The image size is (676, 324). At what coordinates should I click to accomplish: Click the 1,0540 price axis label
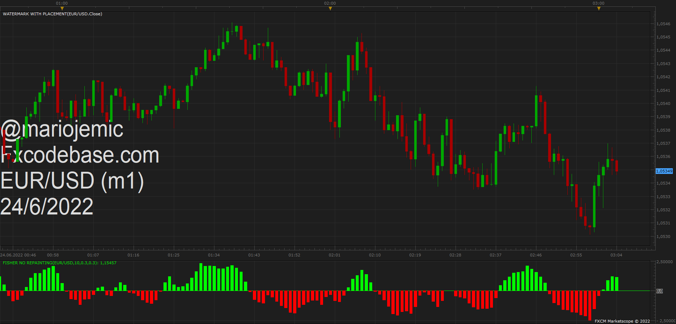tap(664, 103)
